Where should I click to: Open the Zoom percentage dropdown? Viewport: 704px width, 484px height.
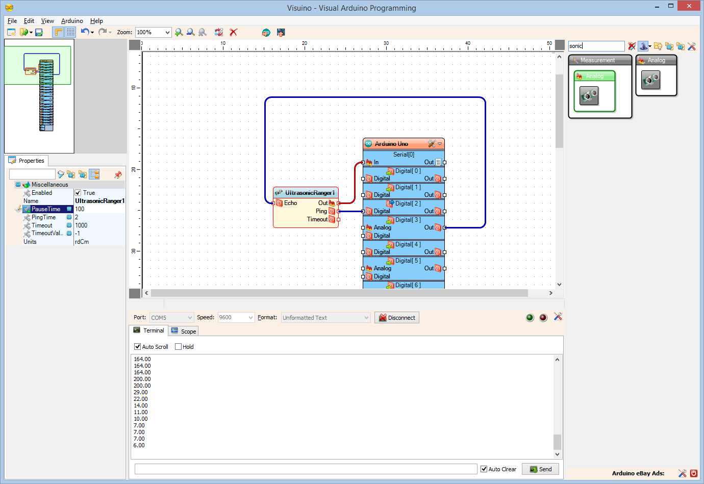pyautogui.click(x=167, y=32)
